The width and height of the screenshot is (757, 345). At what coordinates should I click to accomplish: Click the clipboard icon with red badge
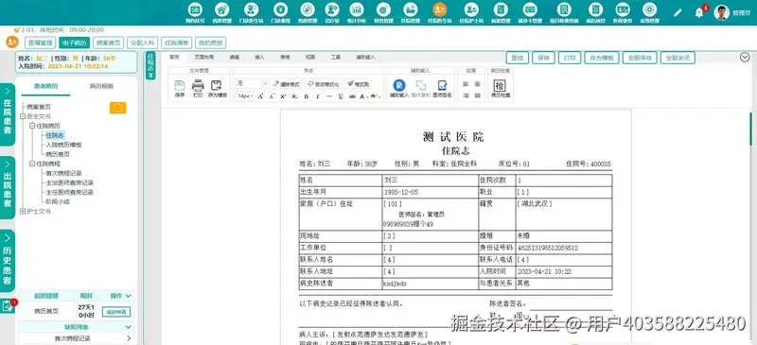tap(7, 305)
